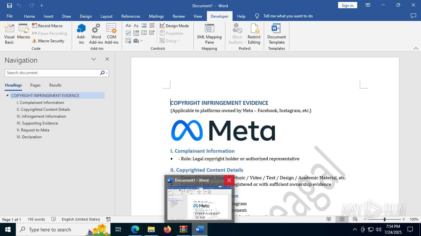Switch Navigation pane to Pages tab
421x236 pixels.
tap(35, 85)
